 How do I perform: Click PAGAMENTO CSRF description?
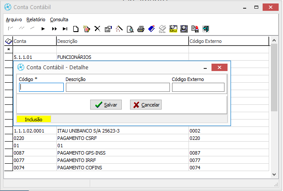tap(123, 138)
